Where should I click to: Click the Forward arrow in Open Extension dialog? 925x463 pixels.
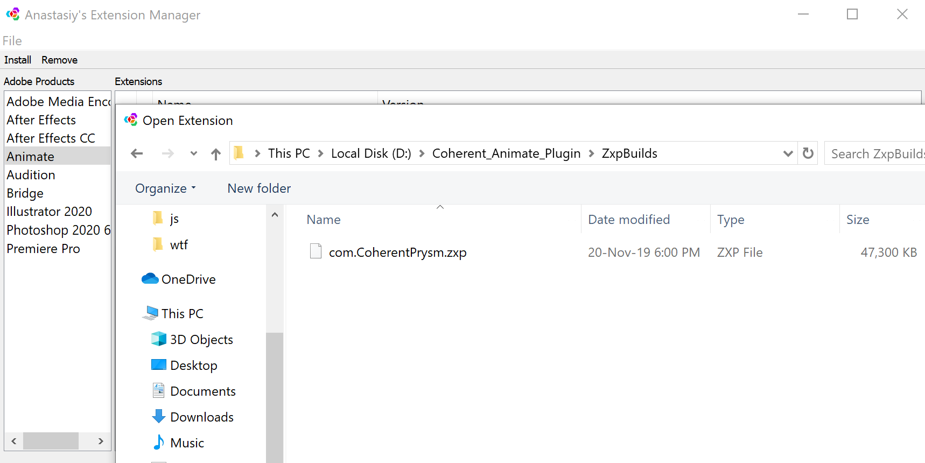pyautogui.click(x=168, y=154)
